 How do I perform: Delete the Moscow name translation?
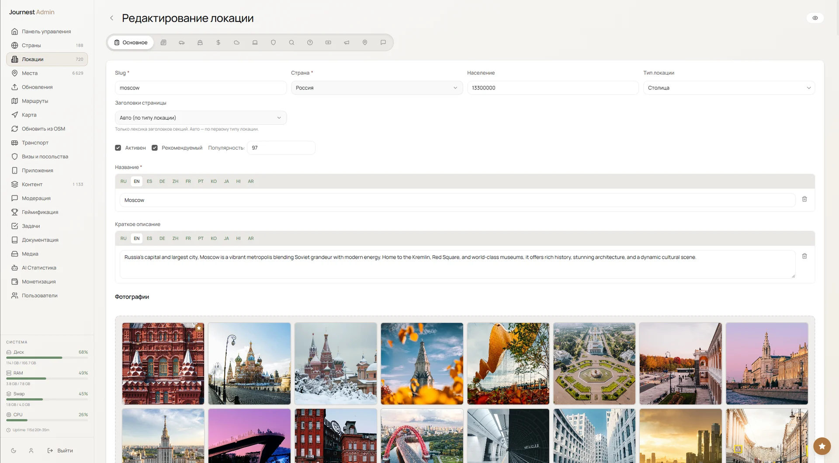coord(804,199)
